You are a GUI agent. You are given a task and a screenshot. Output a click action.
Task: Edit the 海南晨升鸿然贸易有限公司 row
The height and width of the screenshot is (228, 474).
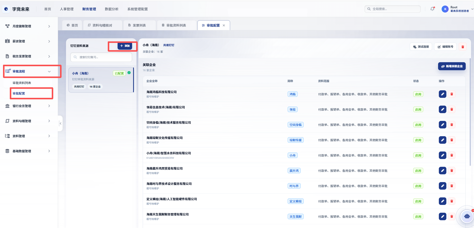(442, 171)
